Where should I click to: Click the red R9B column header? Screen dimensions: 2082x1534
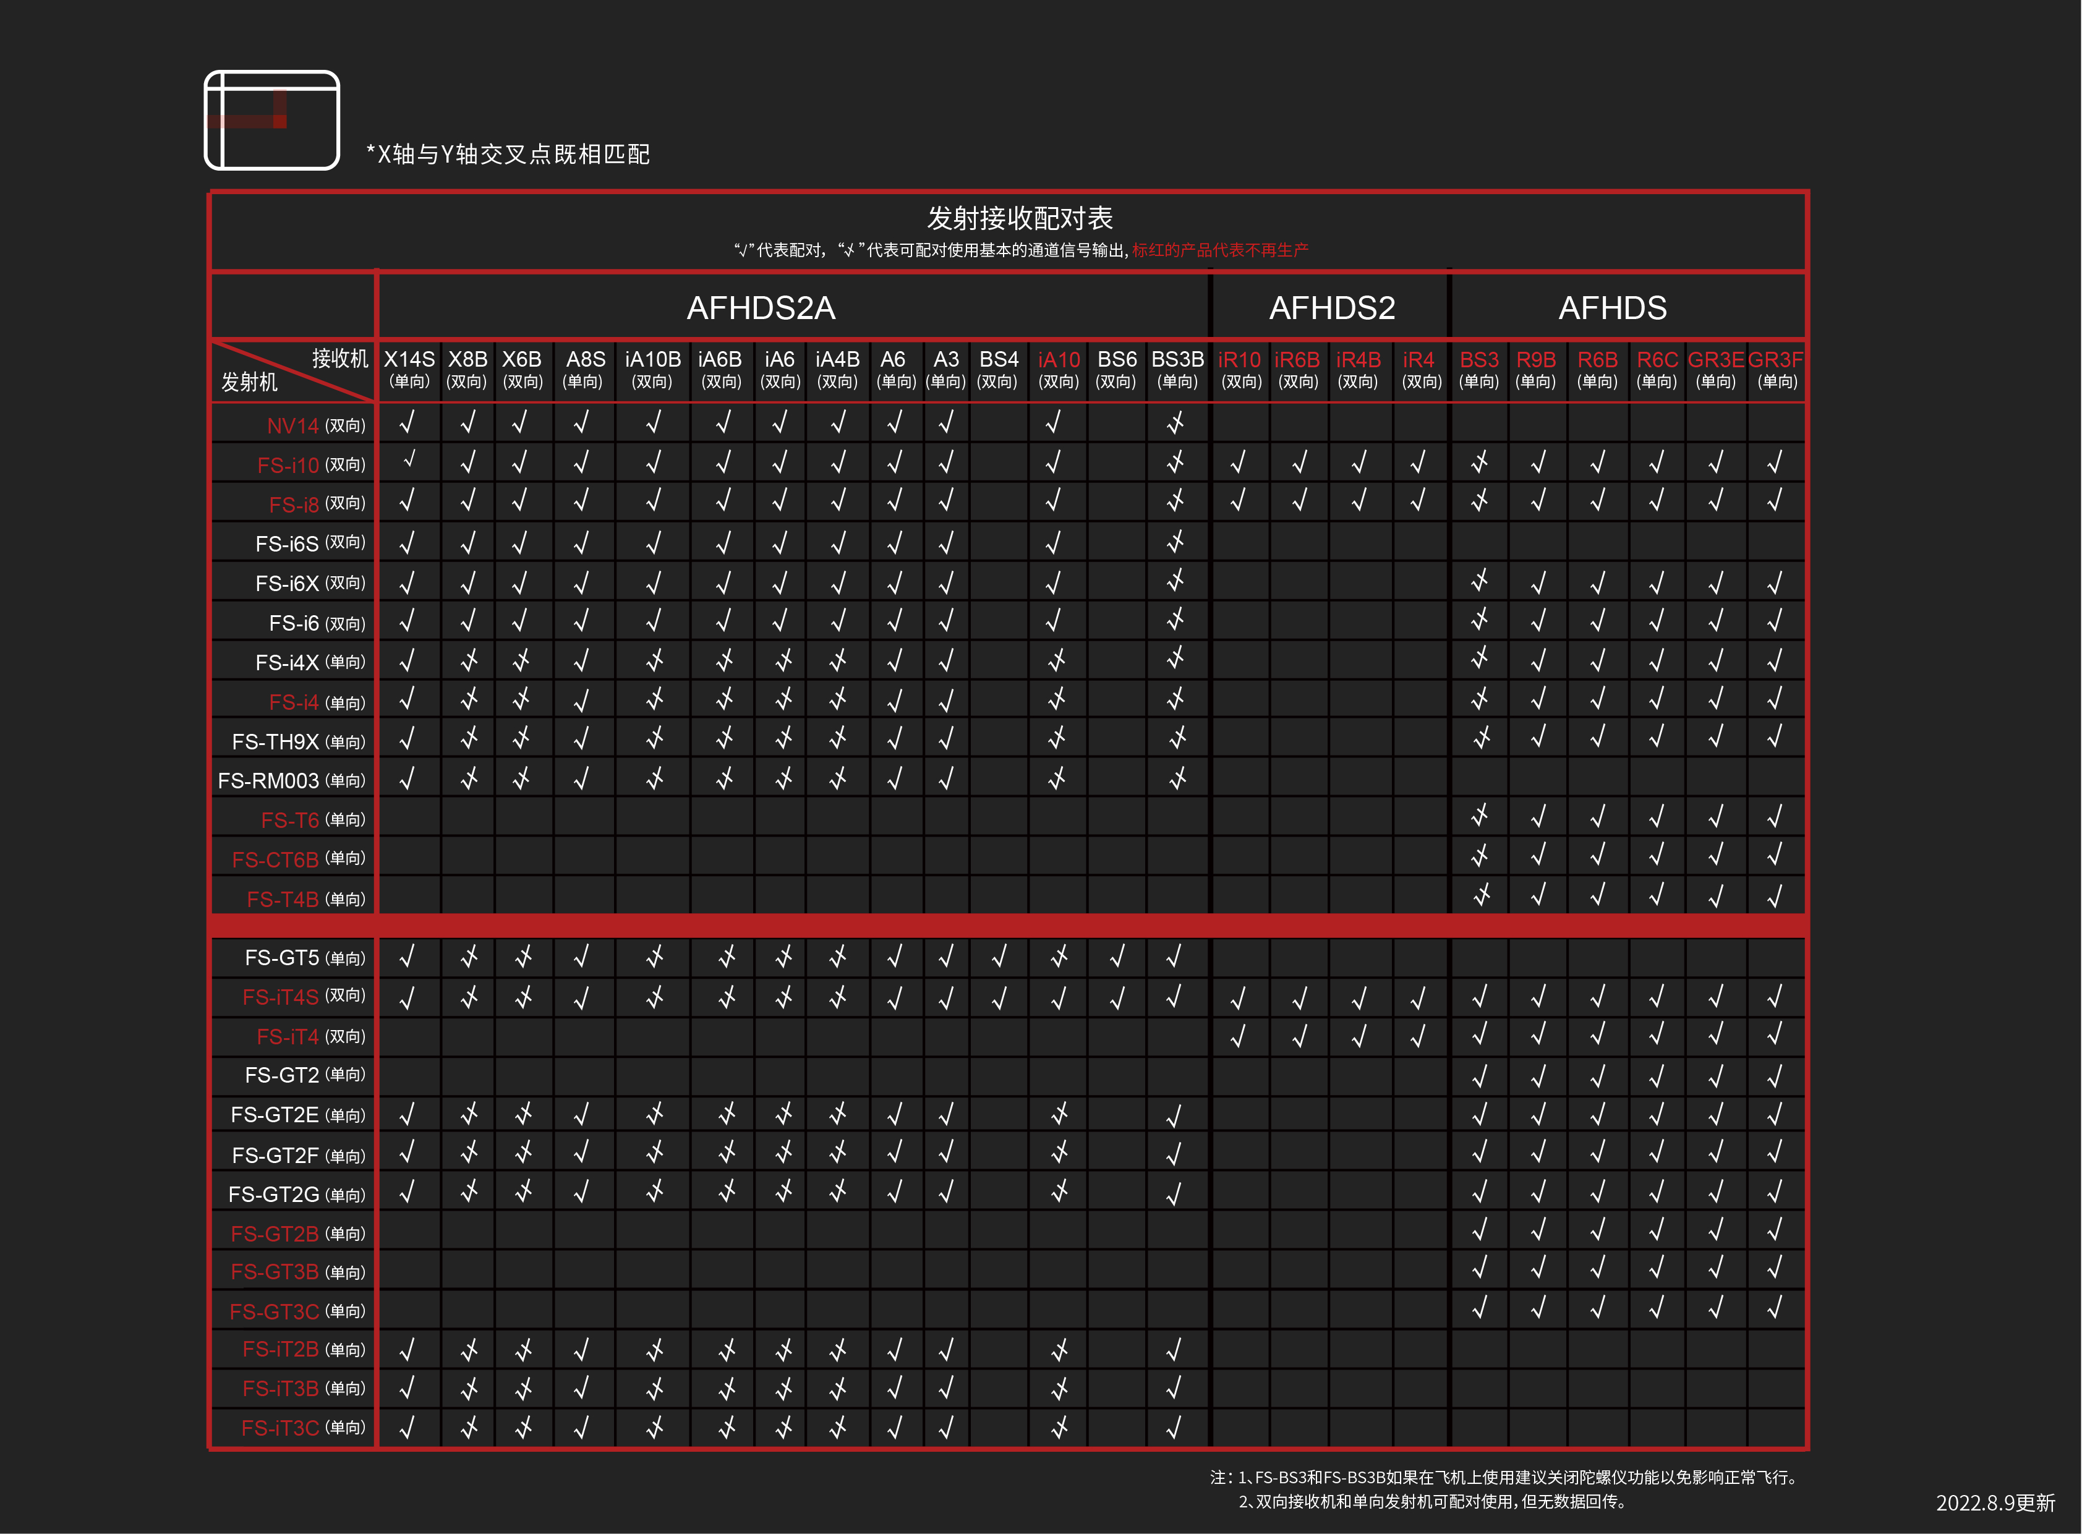tap(1536, 370)
